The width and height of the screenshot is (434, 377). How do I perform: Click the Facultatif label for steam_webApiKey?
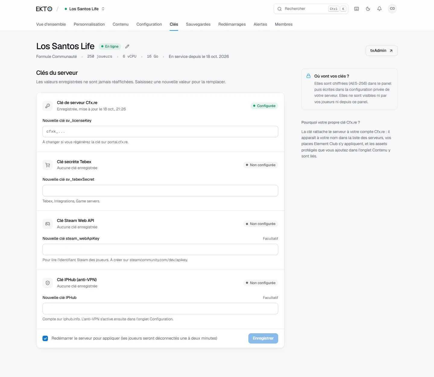click(x=270, y=239)
